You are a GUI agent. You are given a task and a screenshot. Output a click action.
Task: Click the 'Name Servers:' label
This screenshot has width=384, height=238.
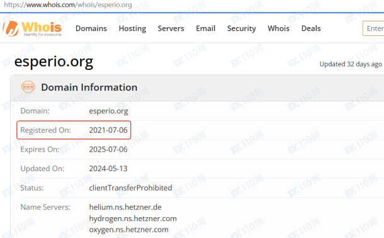(45, 207)
